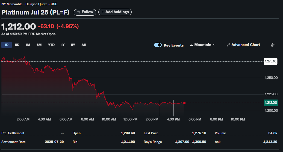
Task: Select the YTD time range tab
Action: (x=51, y=45)
